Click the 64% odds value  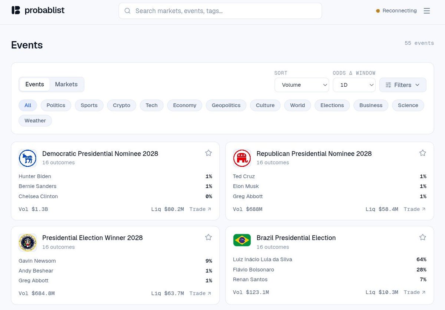(x=421, y=259)
